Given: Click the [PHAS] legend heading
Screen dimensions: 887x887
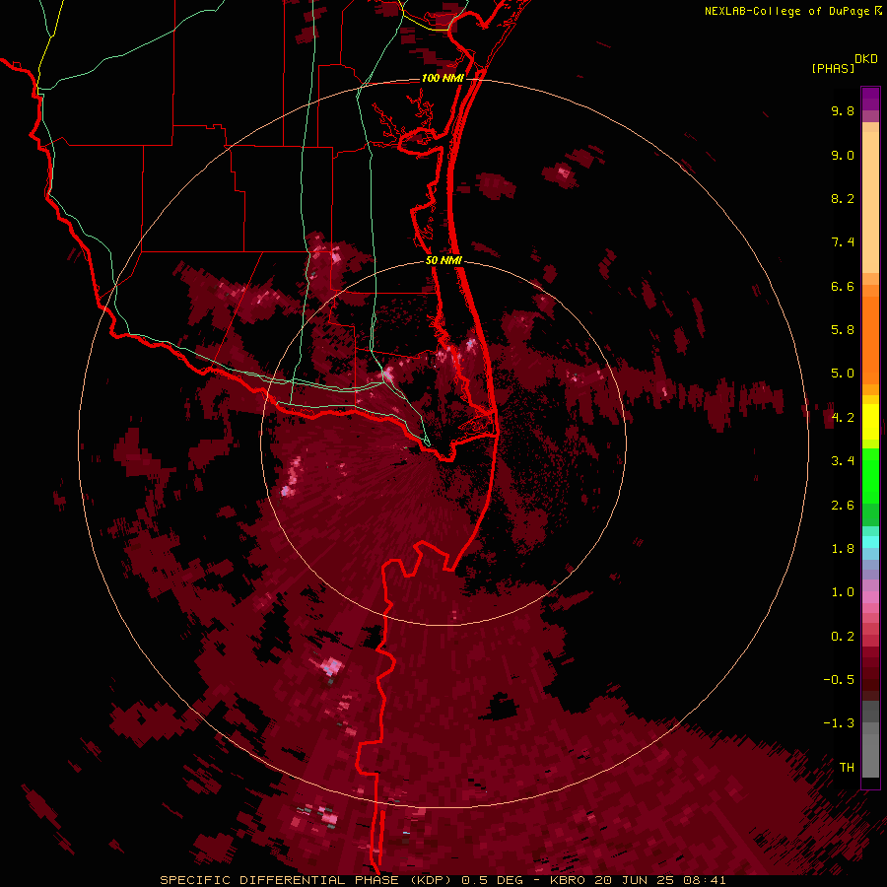Looking at the screenshot, I should [x=833, y=68].
